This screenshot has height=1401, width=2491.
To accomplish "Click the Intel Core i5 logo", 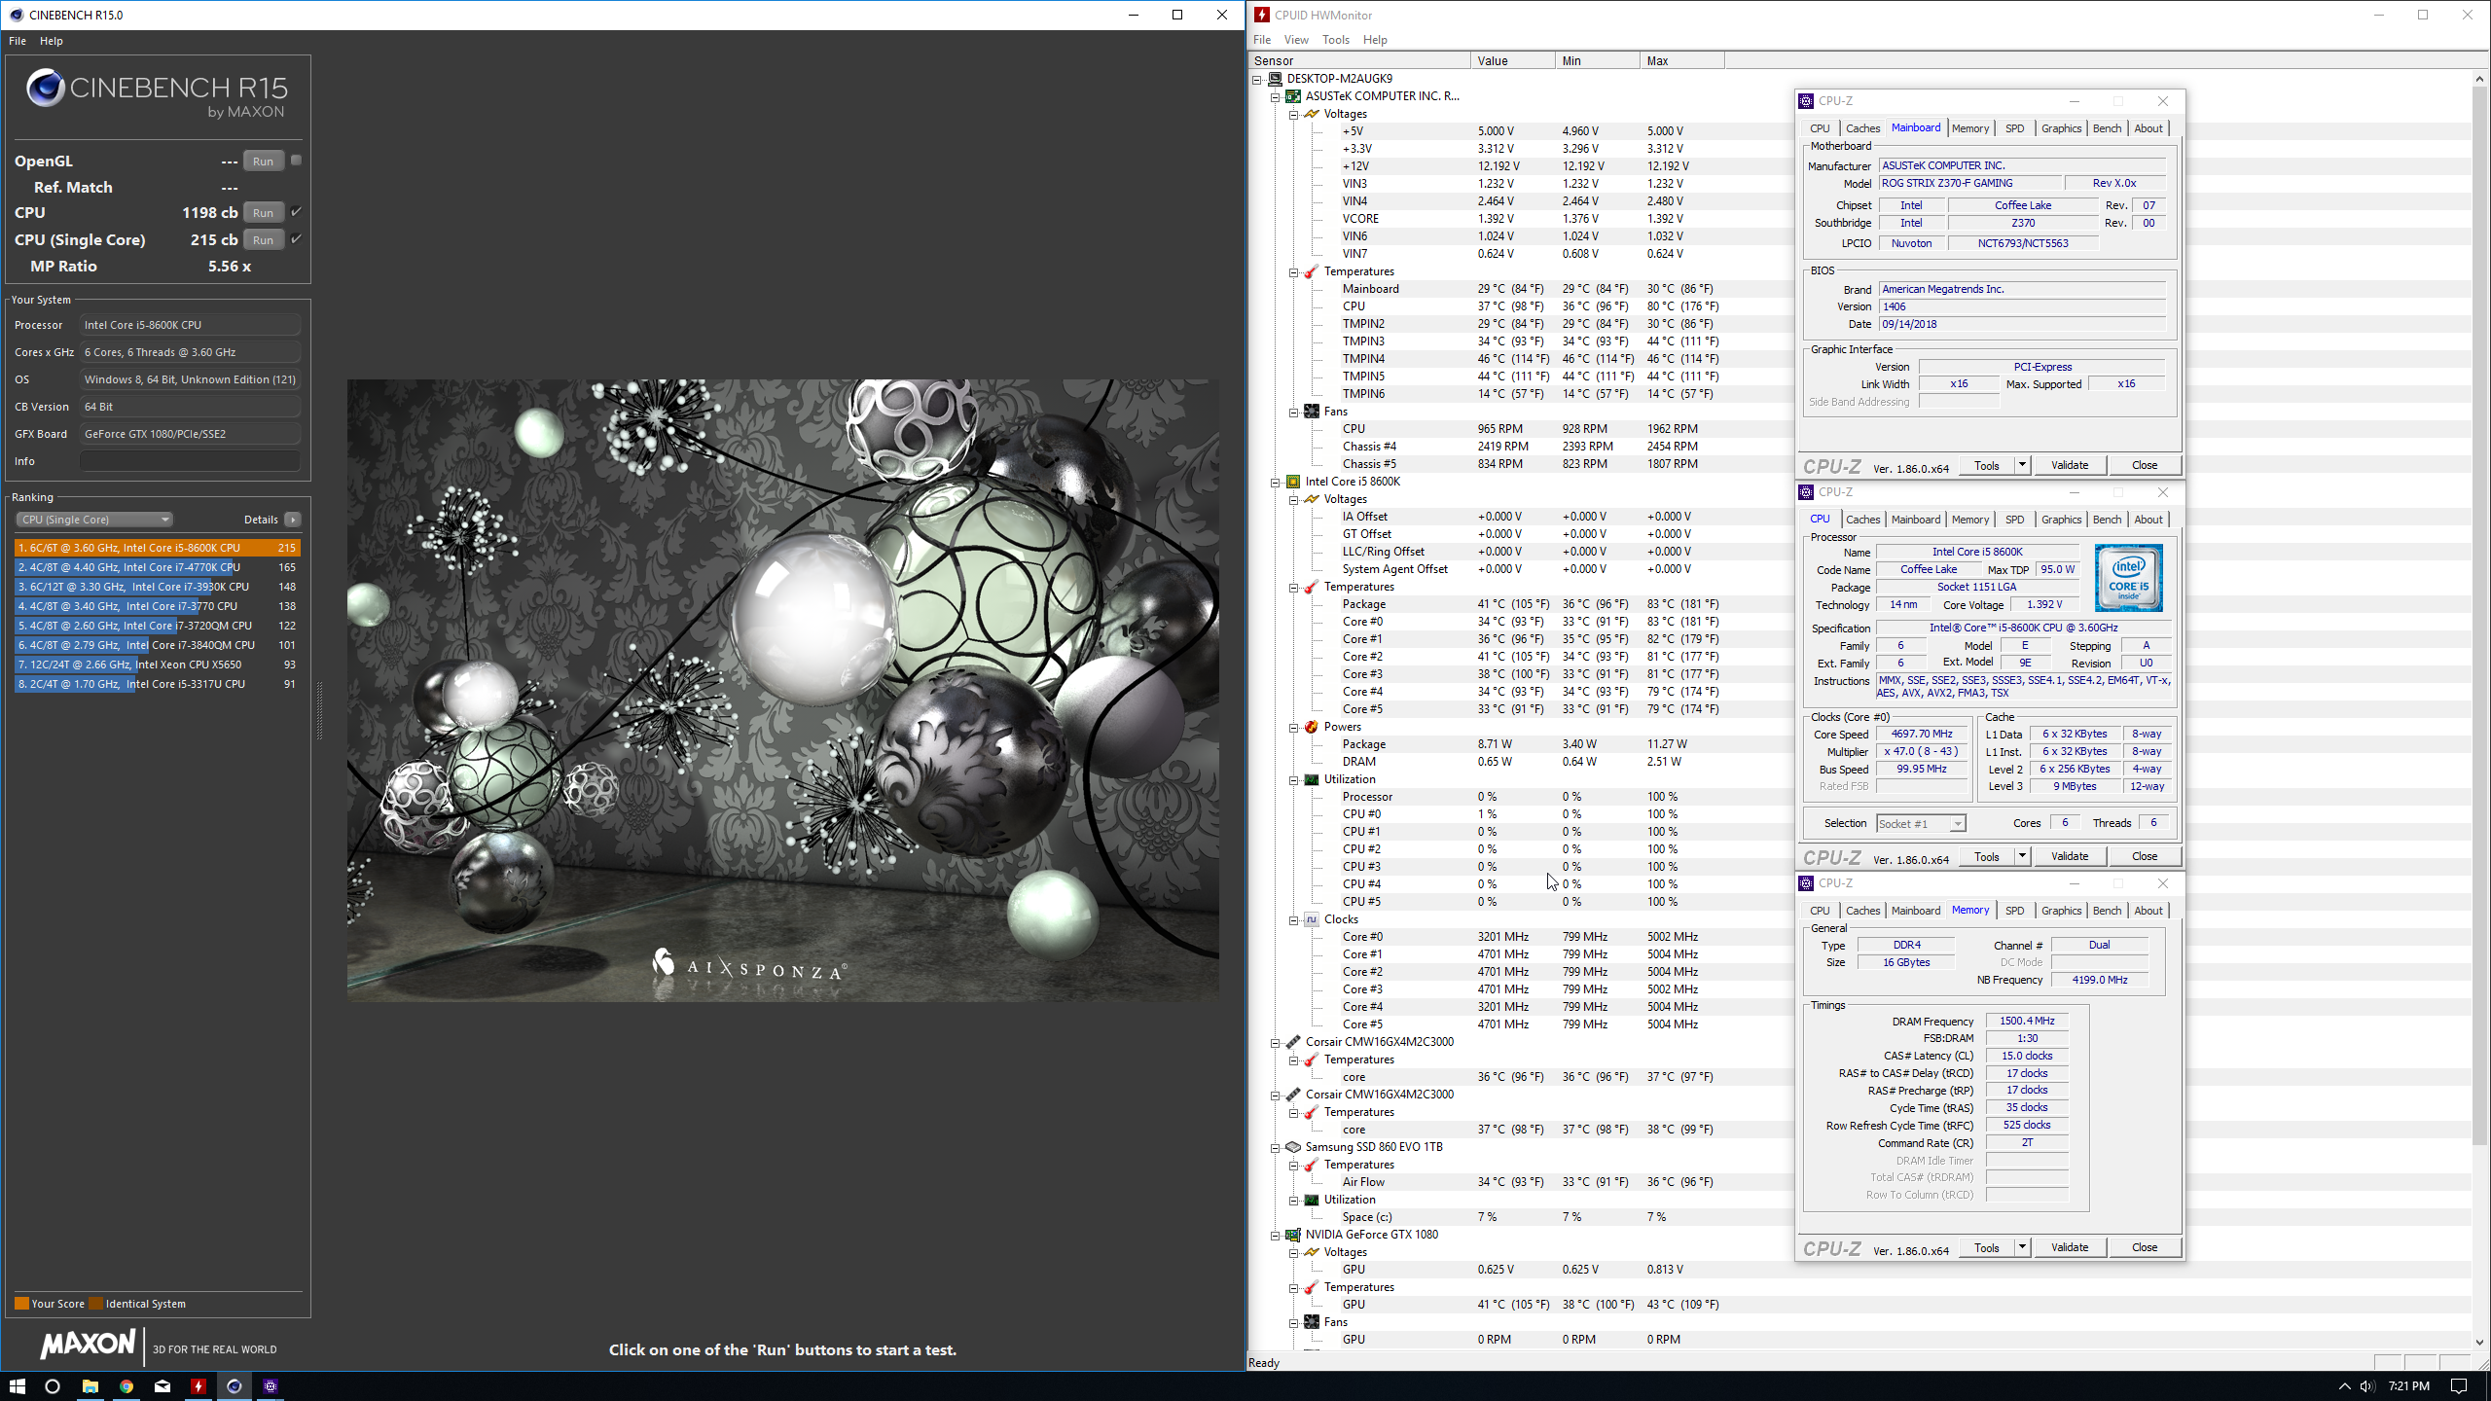I will click(2128, 578).
